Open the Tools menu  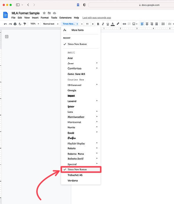tap(54, 18)
